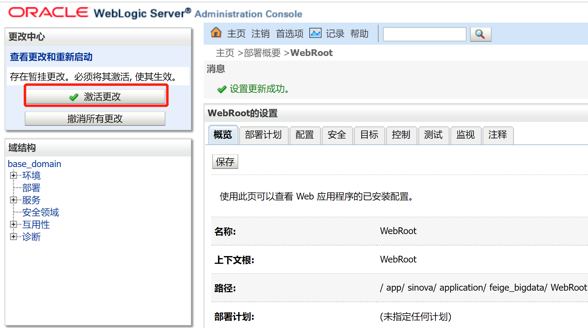Go to the 控制 tab

pyautogui.click(x=401, y=135)
